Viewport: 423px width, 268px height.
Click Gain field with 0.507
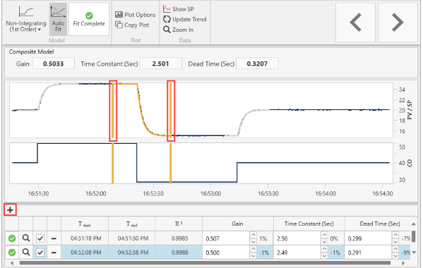(x=226, y=238)
